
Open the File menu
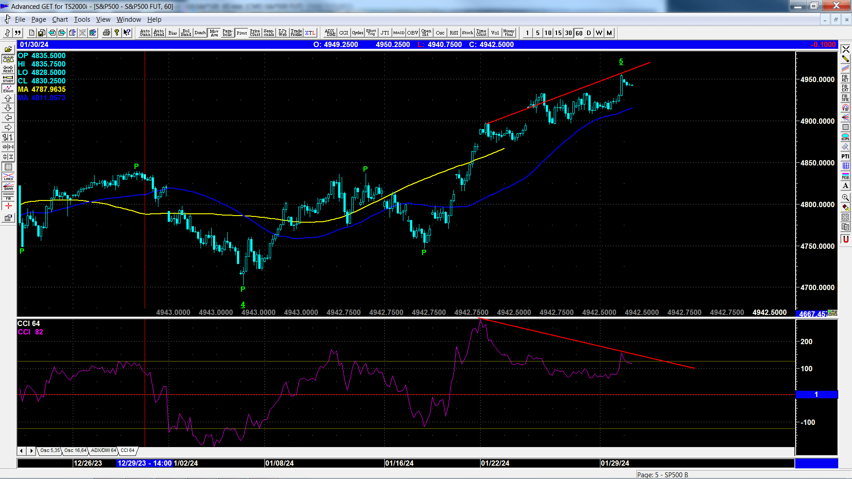(x=20, y=20)
